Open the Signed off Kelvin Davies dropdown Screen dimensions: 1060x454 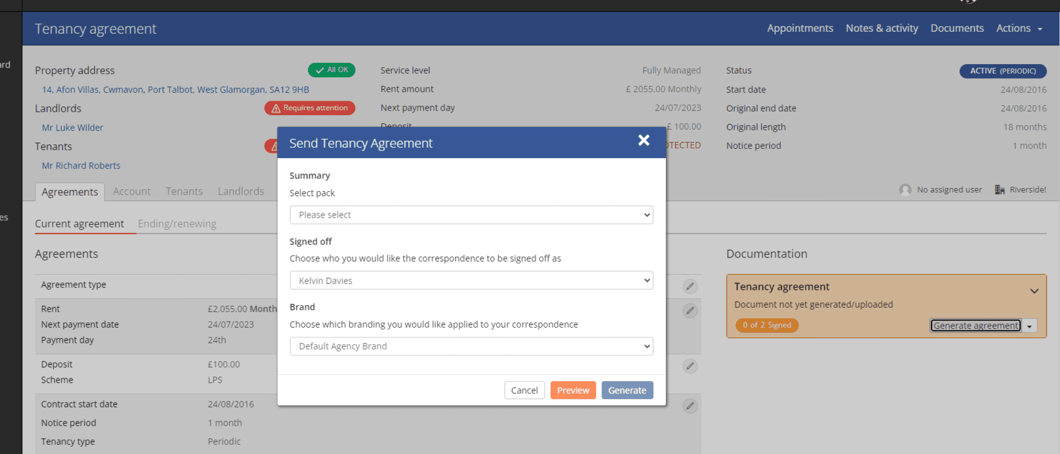pyautogui.click(x=471, y=281)
